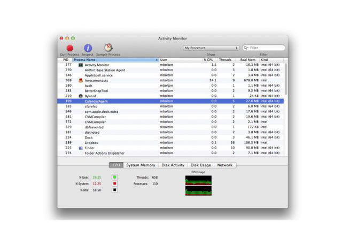
Task: Click the black % Idle color swatch
Action: (x=115, y=190)
